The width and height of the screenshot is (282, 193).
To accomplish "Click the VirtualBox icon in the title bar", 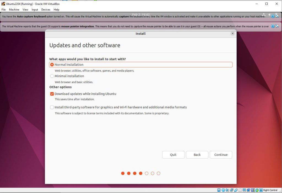I will [3, 4].
